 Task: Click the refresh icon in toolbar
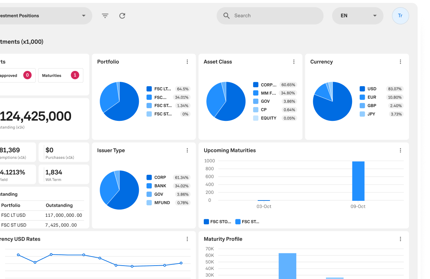[122, 16]
